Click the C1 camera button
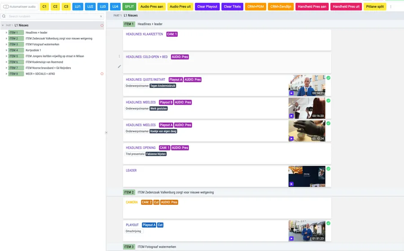Viewport: 404px width, 251px height. pyautogui.click(x=44, y=7)
